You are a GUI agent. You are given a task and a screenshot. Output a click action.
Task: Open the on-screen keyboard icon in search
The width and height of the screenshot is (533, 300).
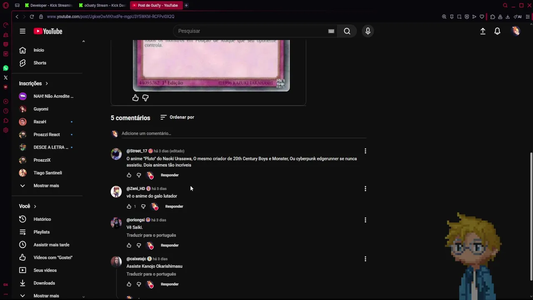point(331,31)
